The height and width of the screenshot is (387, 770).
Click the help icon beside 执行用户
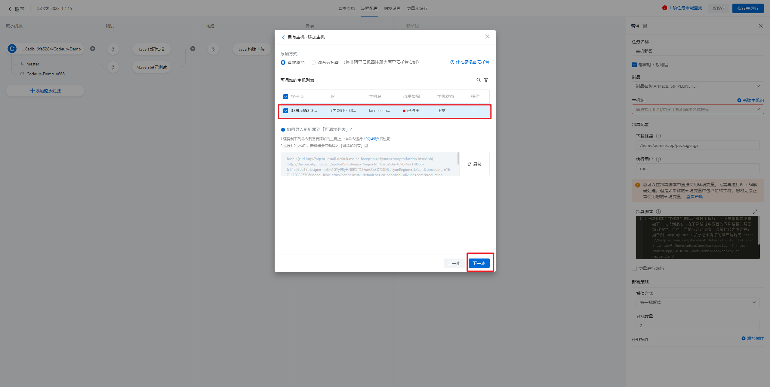pos(658,159)
